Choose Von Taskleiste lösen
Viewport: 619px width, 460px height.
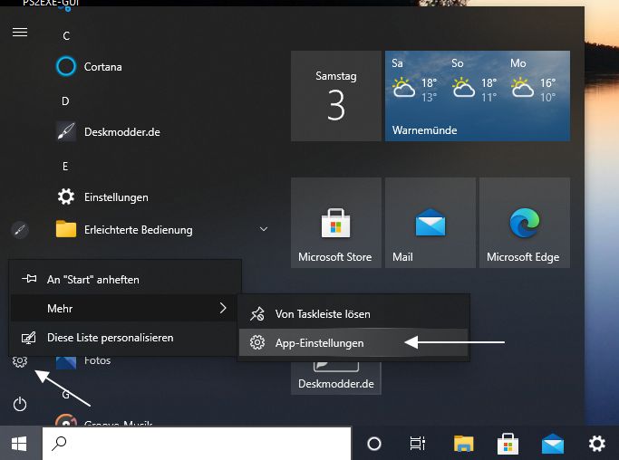(353, 314)
